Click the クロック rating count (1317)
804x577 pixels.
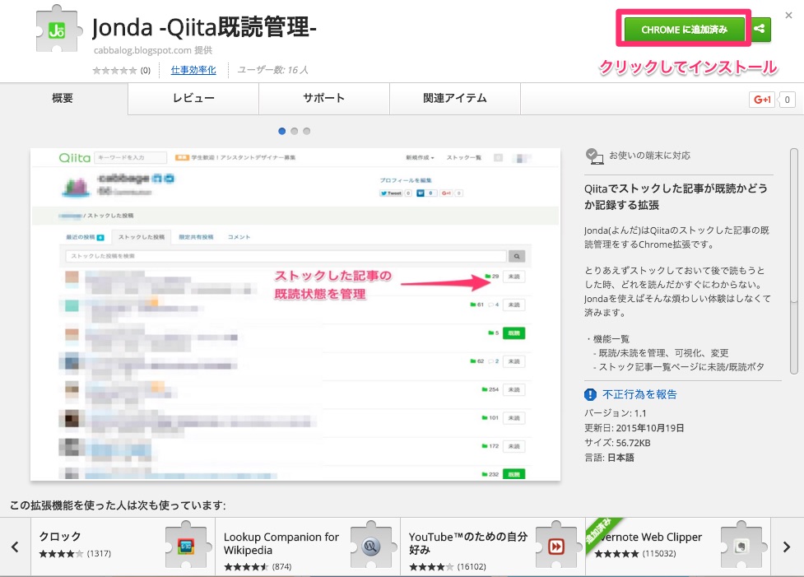coord(99,554)
